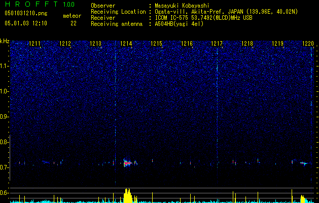Image resolution: width=319 pixels, height=203 pixels.
Task: Click the 1212 time marker
Action: pos(65,43)
